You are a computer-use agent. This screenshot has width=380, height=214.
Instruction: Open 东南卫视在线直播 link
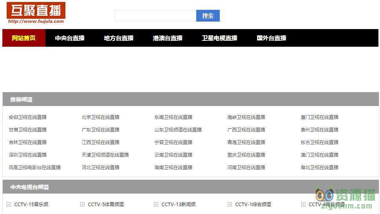click(x=174, y=117)
